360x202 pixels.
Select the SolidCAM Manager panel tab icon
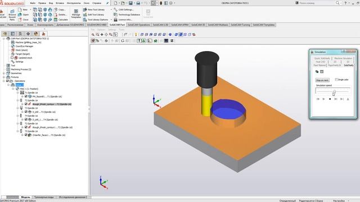(x=43, y=34)
